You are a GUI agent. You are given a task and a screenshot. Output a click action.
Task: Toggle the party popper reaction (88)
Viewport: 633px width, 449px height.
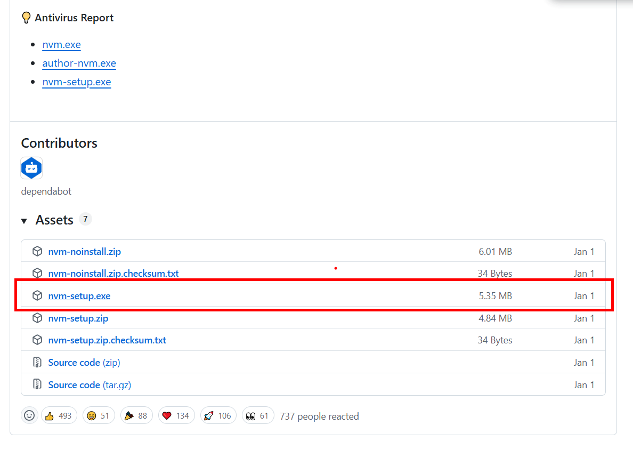pyautogui.click(x=136, y=416)
